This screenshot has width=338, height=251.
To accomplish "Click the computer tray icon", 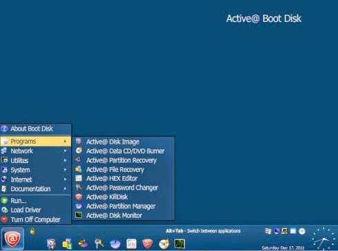I will pos(285,231).
